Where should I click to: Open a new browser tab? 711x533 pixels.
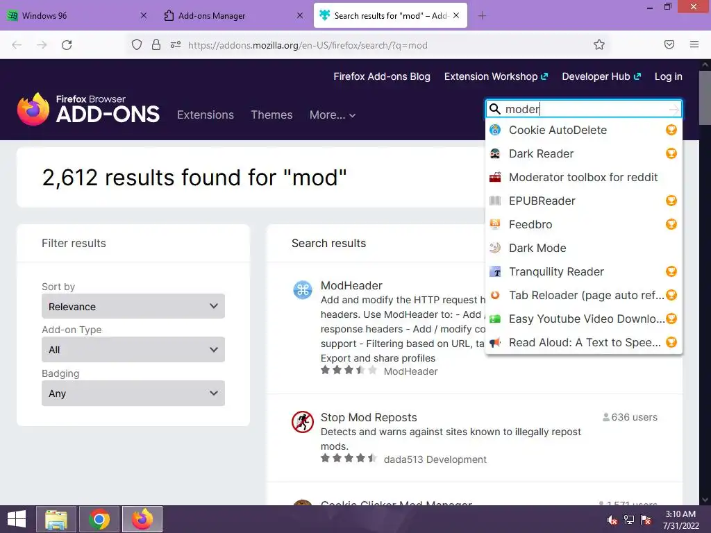(482, 16)
